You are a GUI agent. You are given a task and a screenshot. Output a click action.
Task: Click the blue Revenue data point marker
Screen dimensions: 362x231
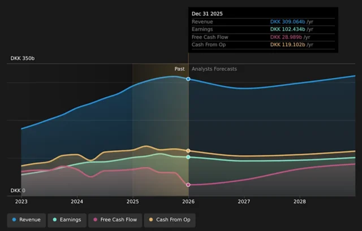coord(188,79)
